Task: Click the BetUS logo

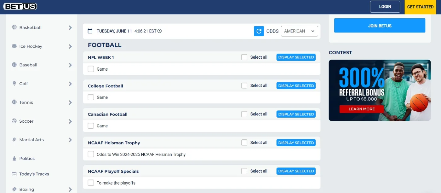Action: (x=20, y=6)
